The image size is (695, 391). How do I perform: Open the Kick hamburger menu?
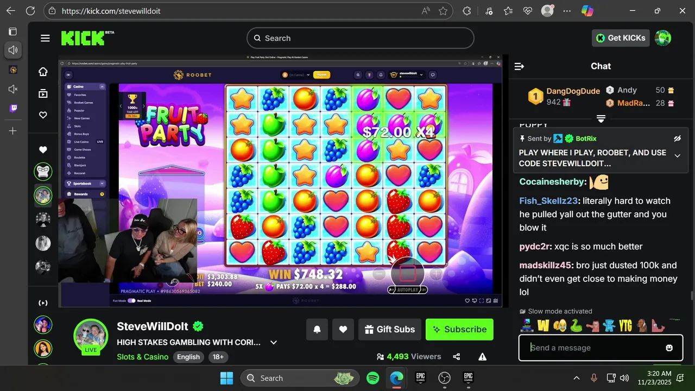(x=45, y=38)
